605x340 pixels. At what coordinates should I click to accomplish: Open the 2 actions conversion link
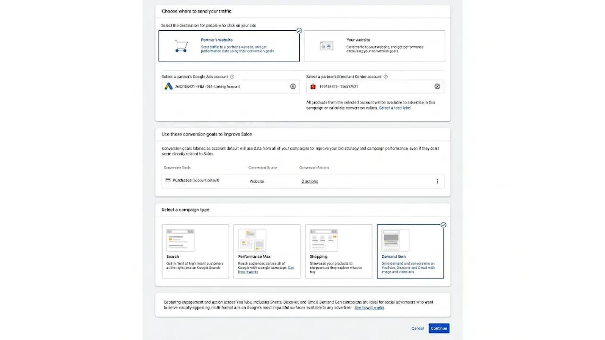pyautogui.click(x=310, y=181)
